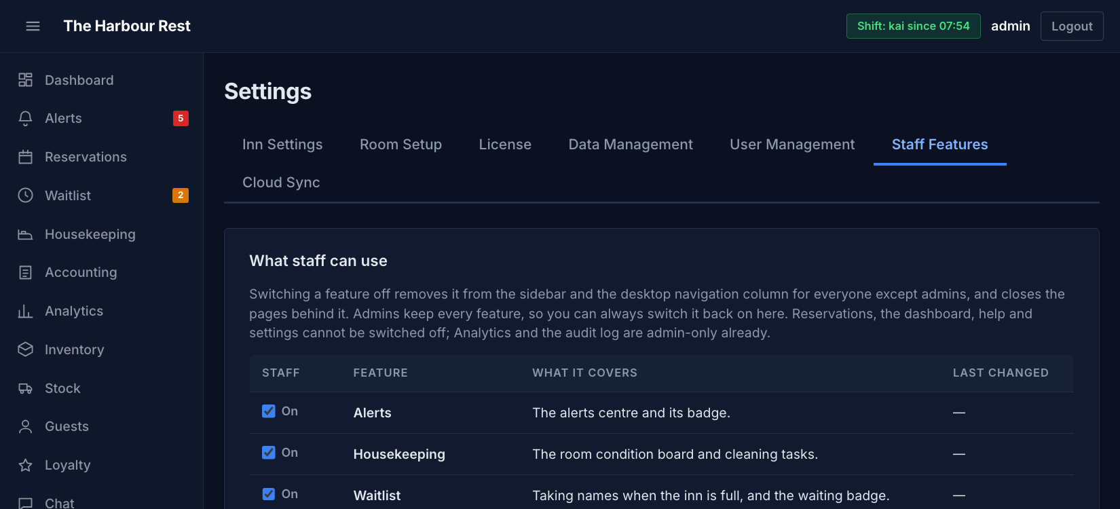Click the Shift: kai since 07:54 badge
This screenshot has width=1120, height=509.
pos(914,26)
